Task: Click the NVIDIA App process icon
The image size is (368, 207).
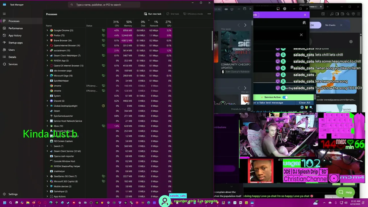Action: click(51, 60)
